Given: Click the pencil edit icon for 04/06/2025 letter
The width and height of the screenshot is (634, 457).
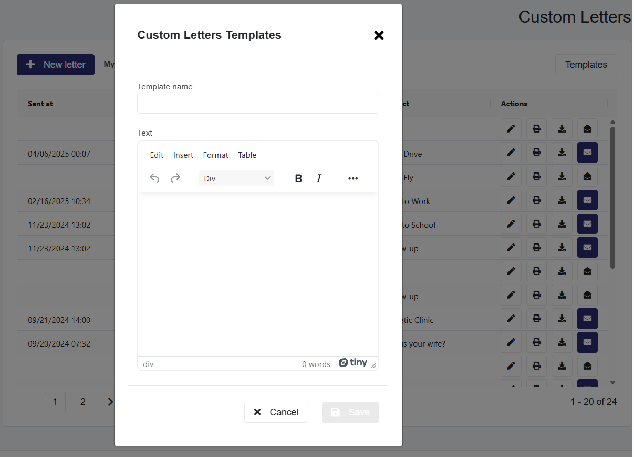Looking at the screenshot, I should pos(511,153).
